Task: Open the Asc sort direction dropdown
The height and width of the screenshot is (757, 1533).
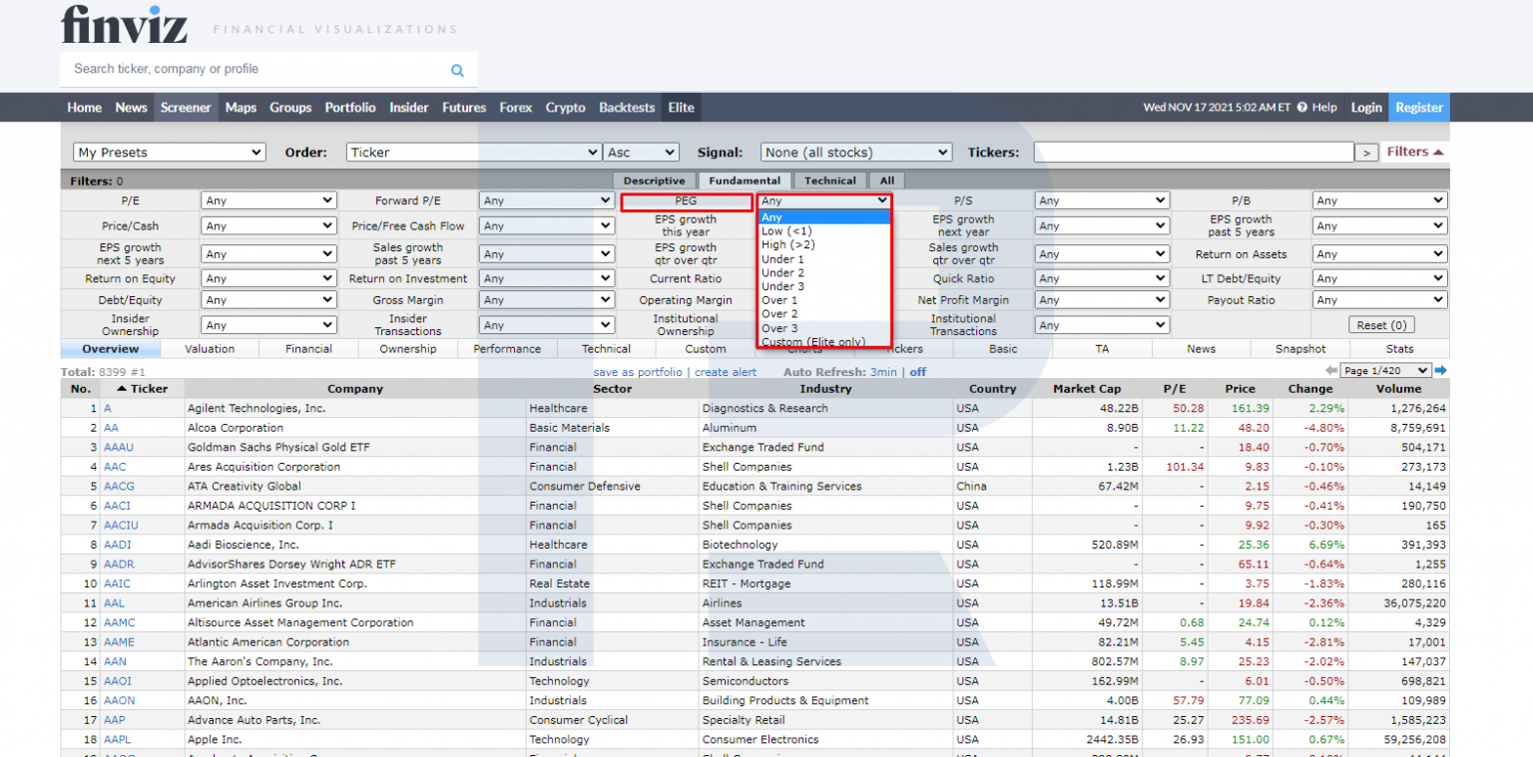Action: [641, 152]
